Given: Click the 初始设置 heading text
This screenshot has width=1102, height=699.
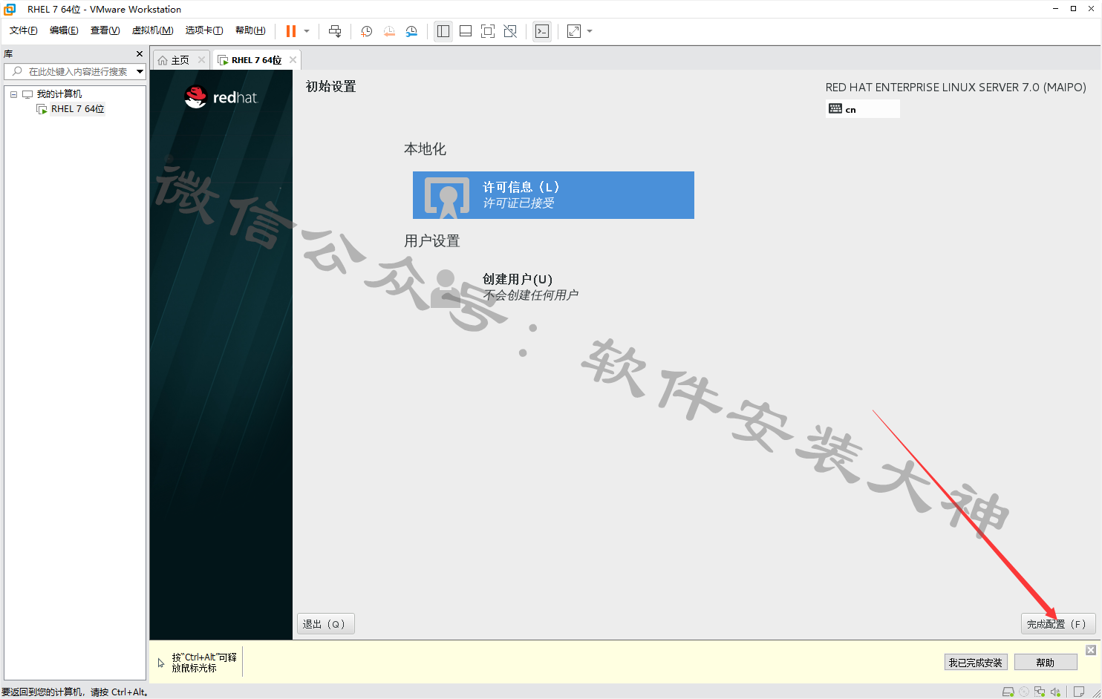Looking at the screenshot, I should pyautogui.click(x=331, y=87).
